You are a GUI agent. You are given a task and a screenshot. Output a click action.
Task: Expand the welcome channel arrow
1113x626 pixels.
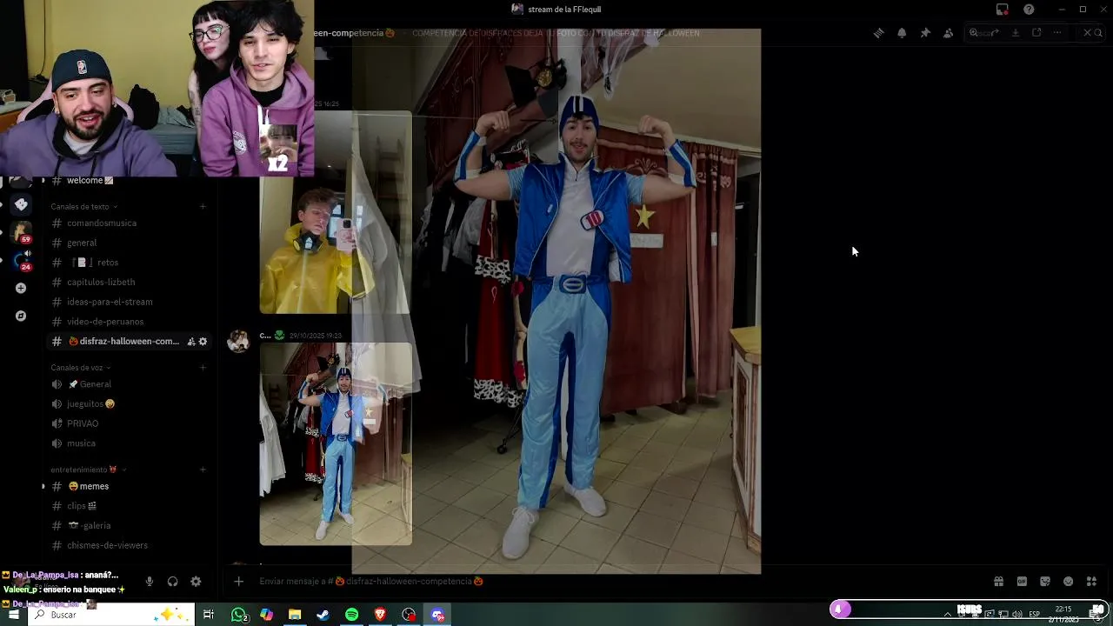(43, 180)
